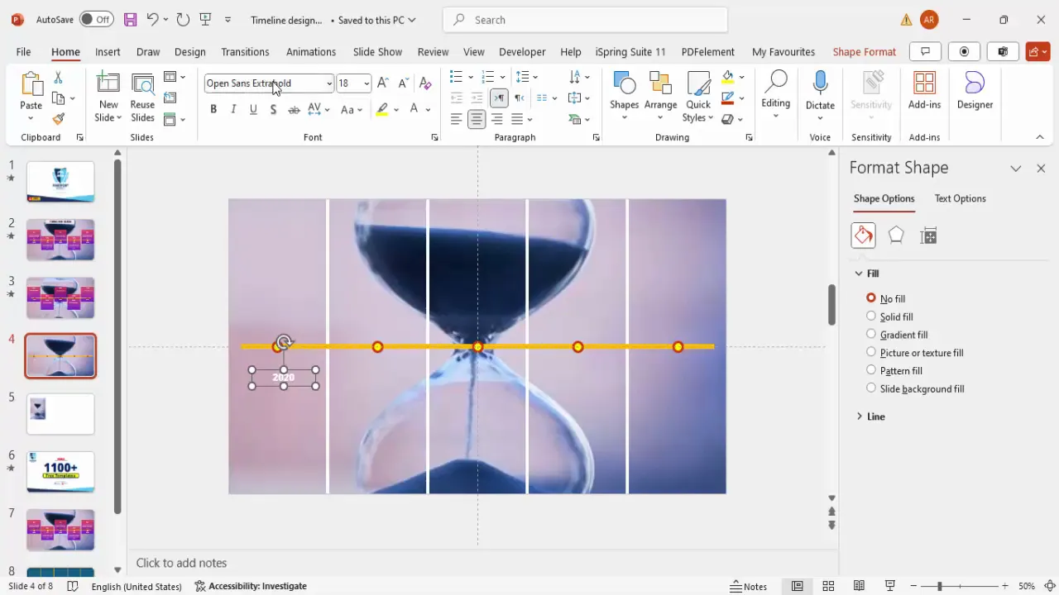Click the Save icon in title bar

(x=130, y=19)
